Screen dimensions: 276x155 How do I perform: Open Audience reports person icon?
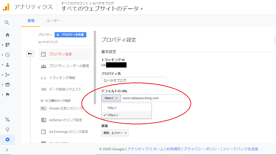click(x=7, y=65)
